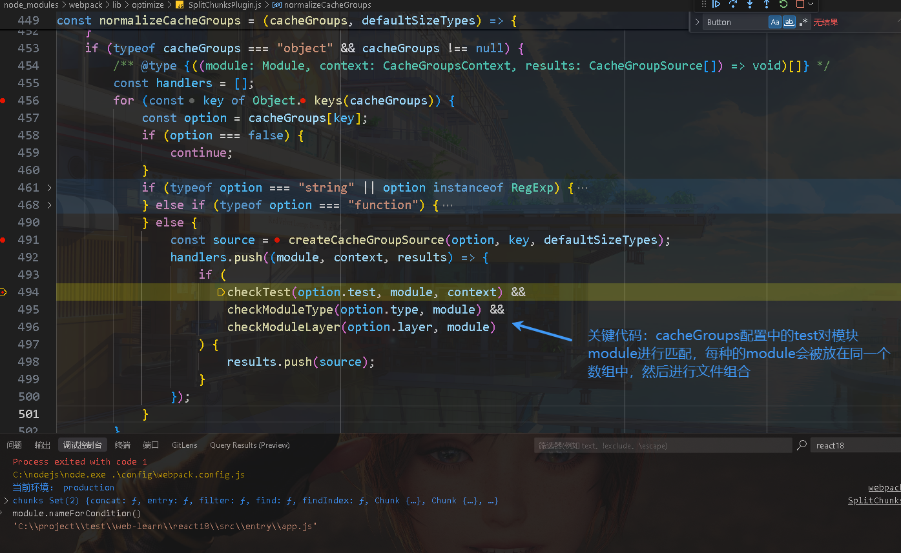Expand the replace field in find widget
The width and height of the screenshot is (901, 553).
coord(697,22)
